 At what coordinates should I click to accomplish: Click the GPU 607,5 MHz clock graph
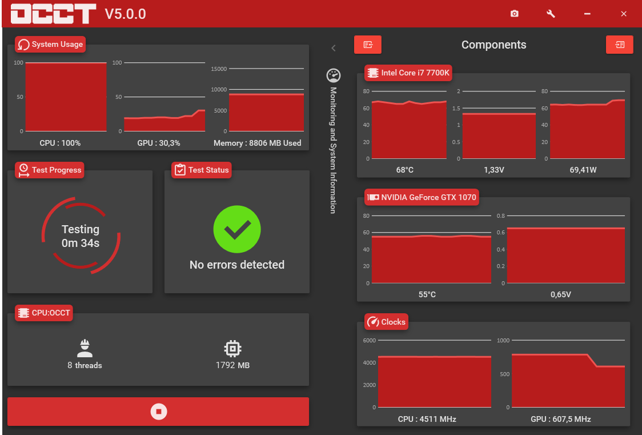point(568,374)
